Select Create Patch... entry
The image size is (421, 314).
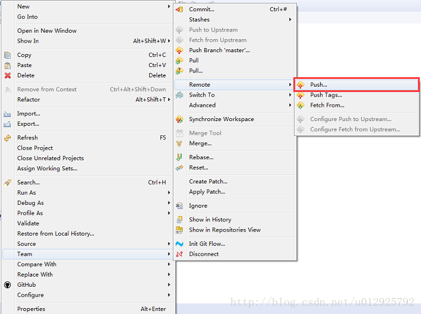pos(235,182)
